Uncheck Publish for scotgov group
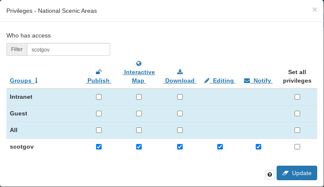 point(99,147)
